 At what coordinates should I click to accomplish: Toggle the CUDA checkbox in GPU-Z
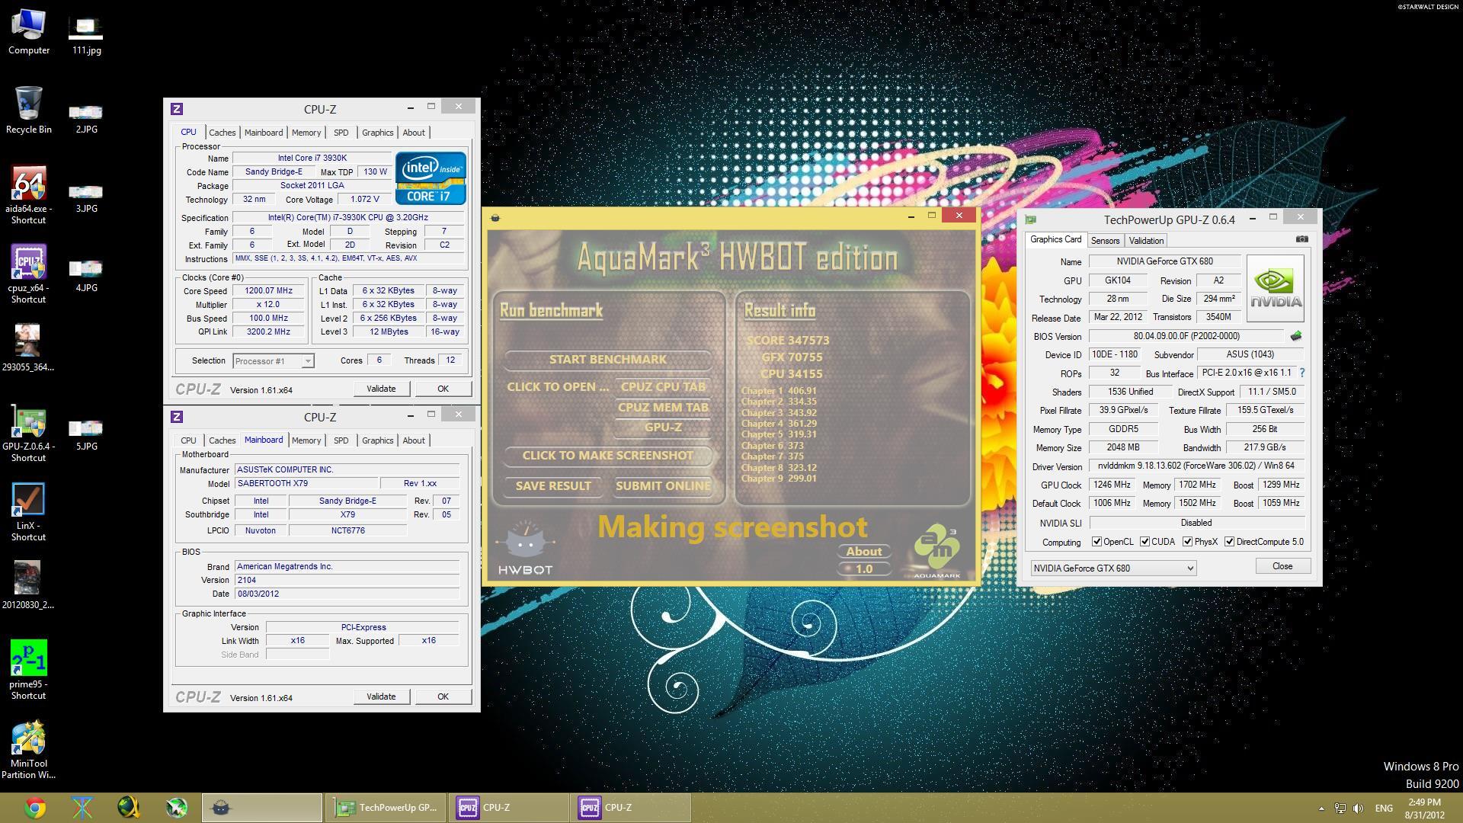(x=1144, y=542)
